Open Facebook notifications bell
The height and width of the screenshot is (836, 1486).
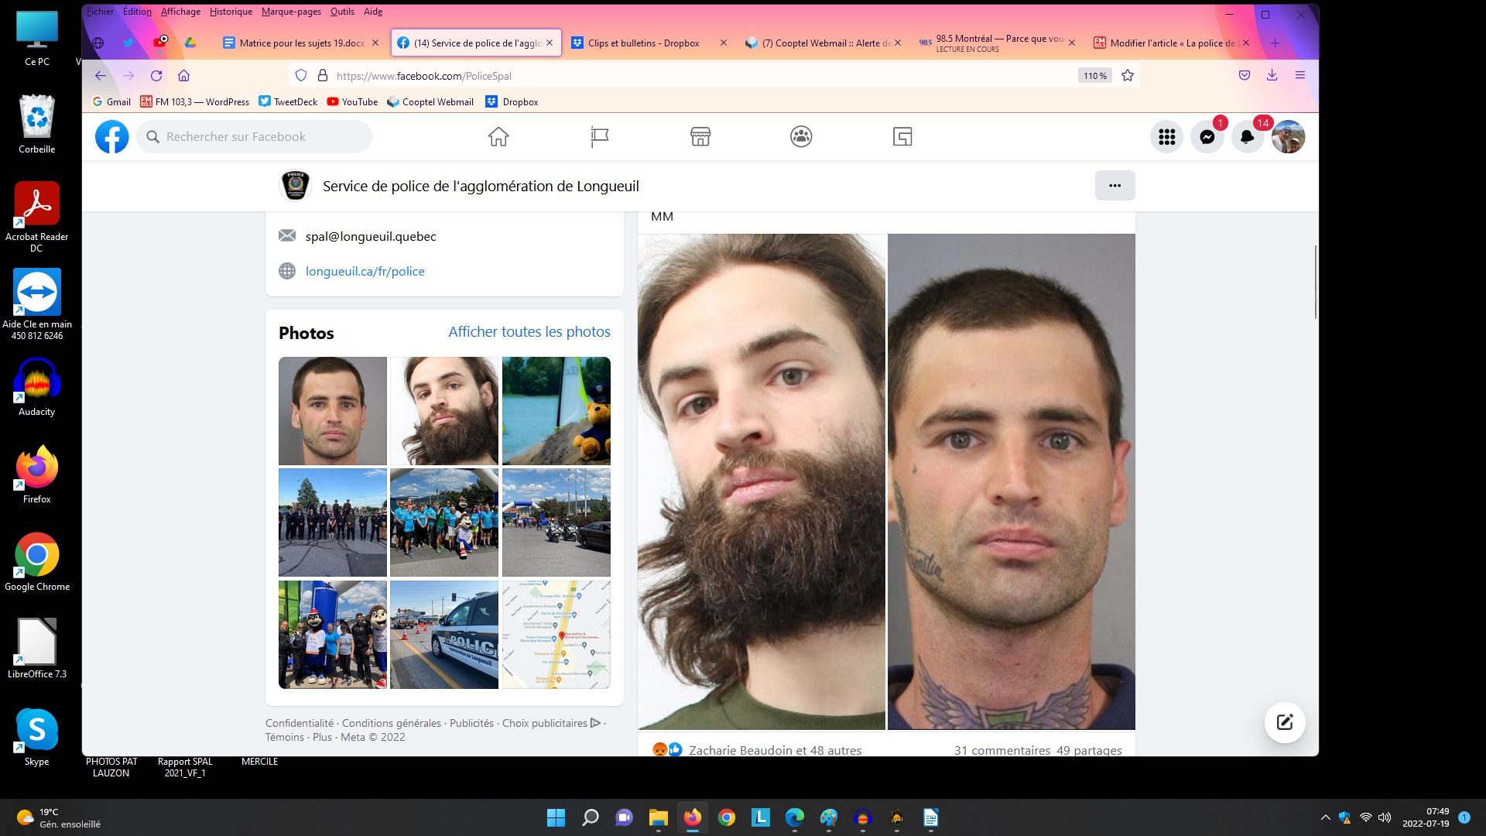tap(1247, 137)
